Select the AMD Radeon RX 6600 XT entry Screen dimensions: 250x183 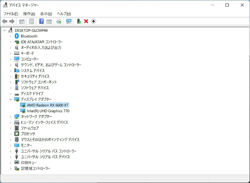[x=47, y=105]
